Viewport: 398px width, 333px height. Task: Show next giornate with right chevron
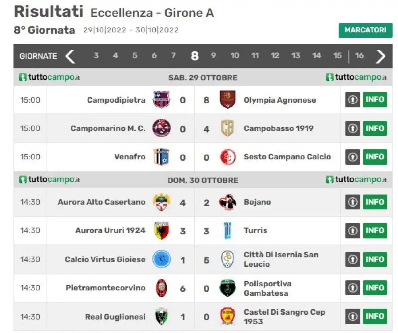(381, 56)
